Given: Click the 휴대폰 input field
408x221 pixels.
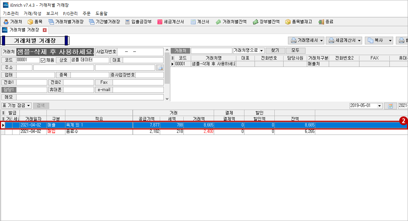Looking at the screenshot, I should 79,90.
